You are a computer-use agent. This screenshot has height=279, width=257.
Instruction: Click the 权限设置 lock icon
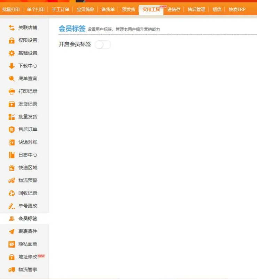11,40
